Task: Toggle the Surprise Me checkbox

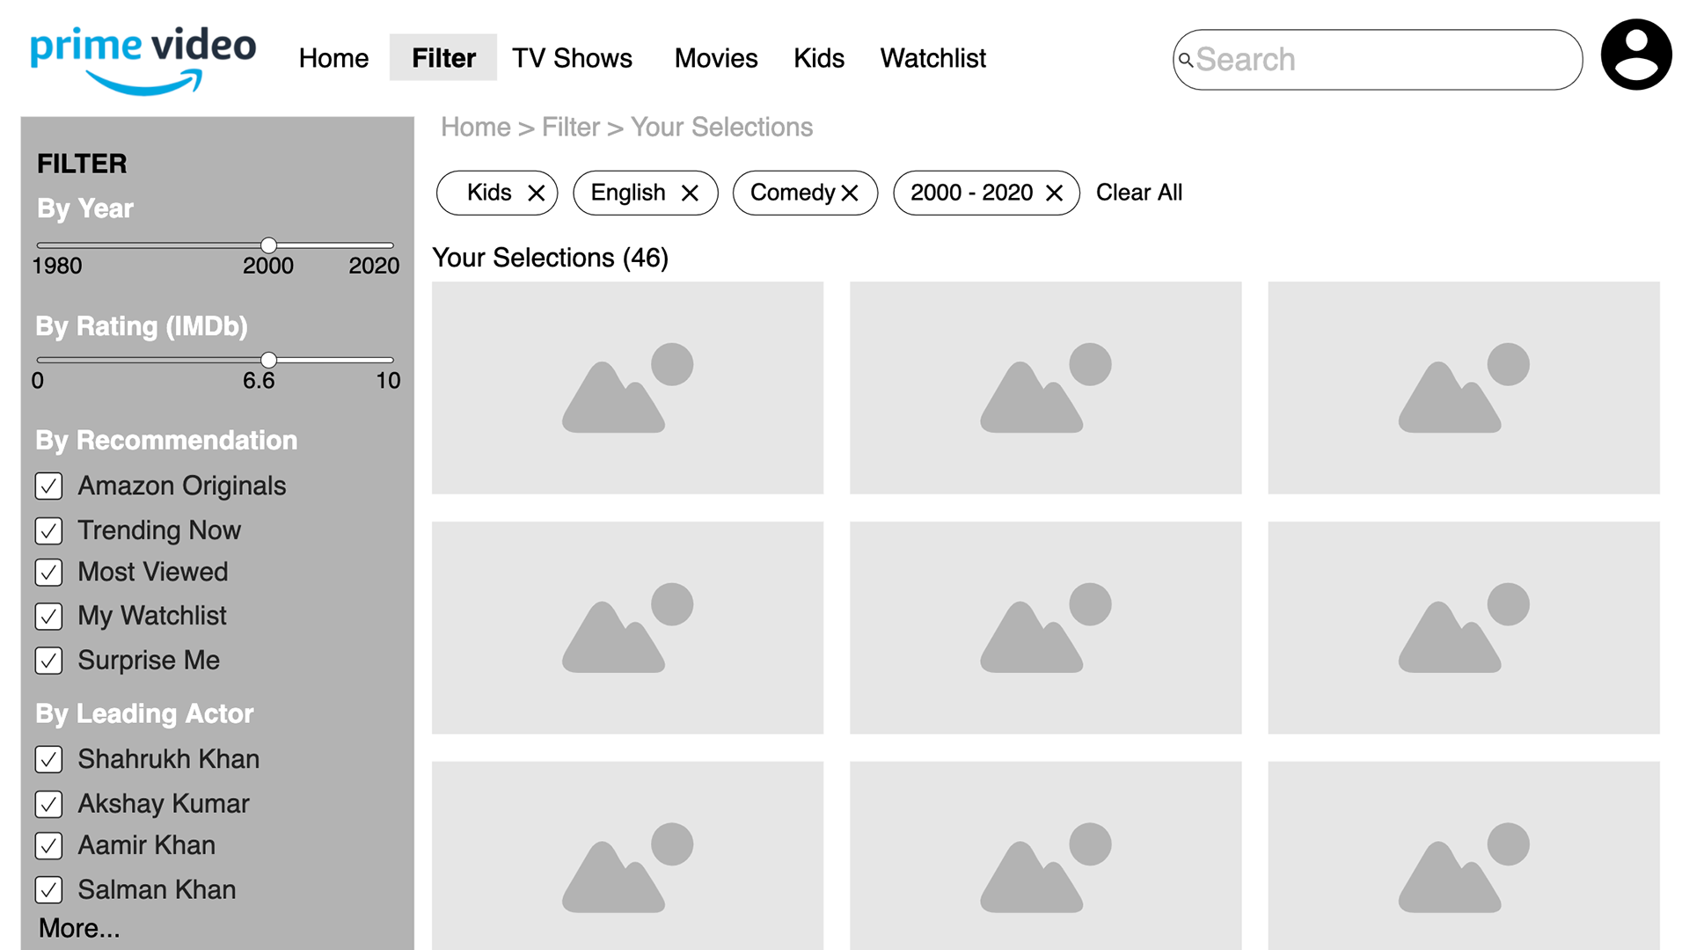Action: (x=48, y=661)
